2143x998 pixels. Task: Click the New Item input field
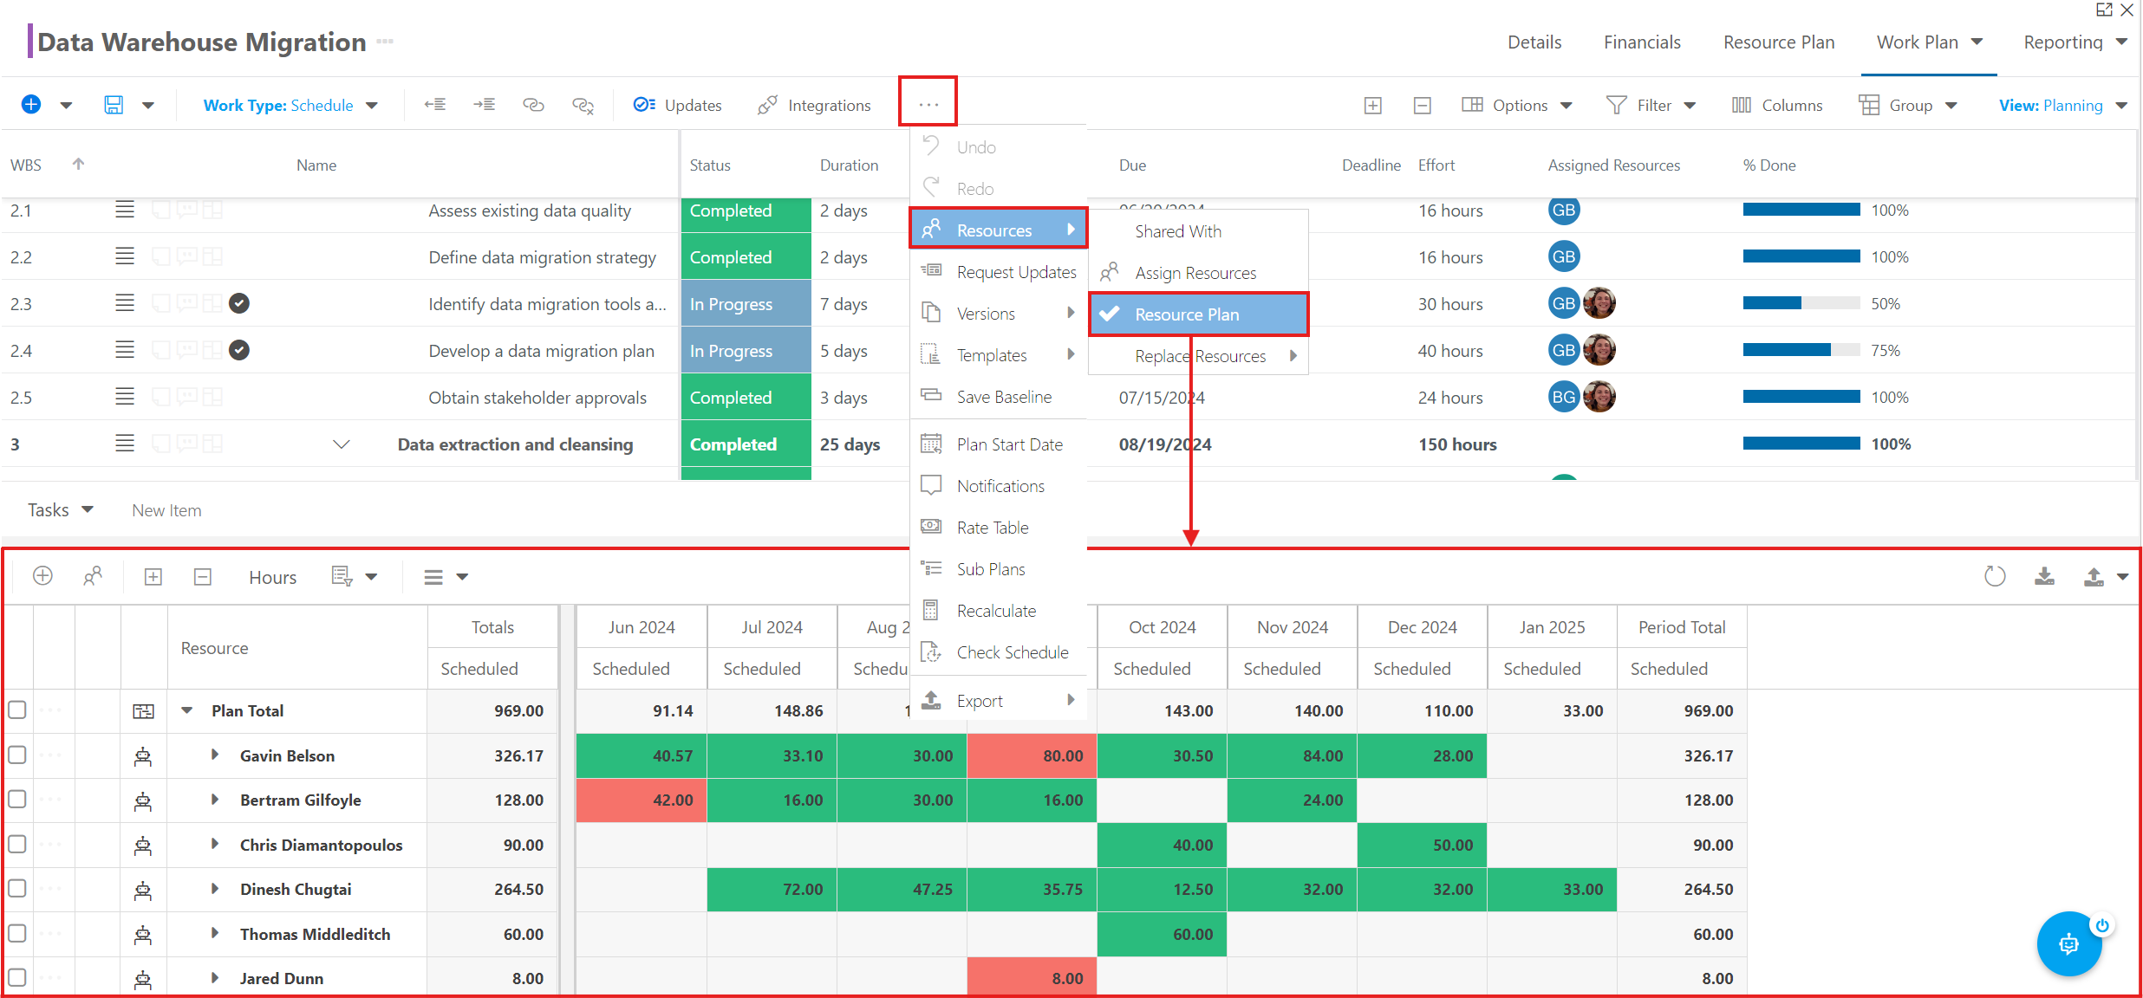coord(166,510)
